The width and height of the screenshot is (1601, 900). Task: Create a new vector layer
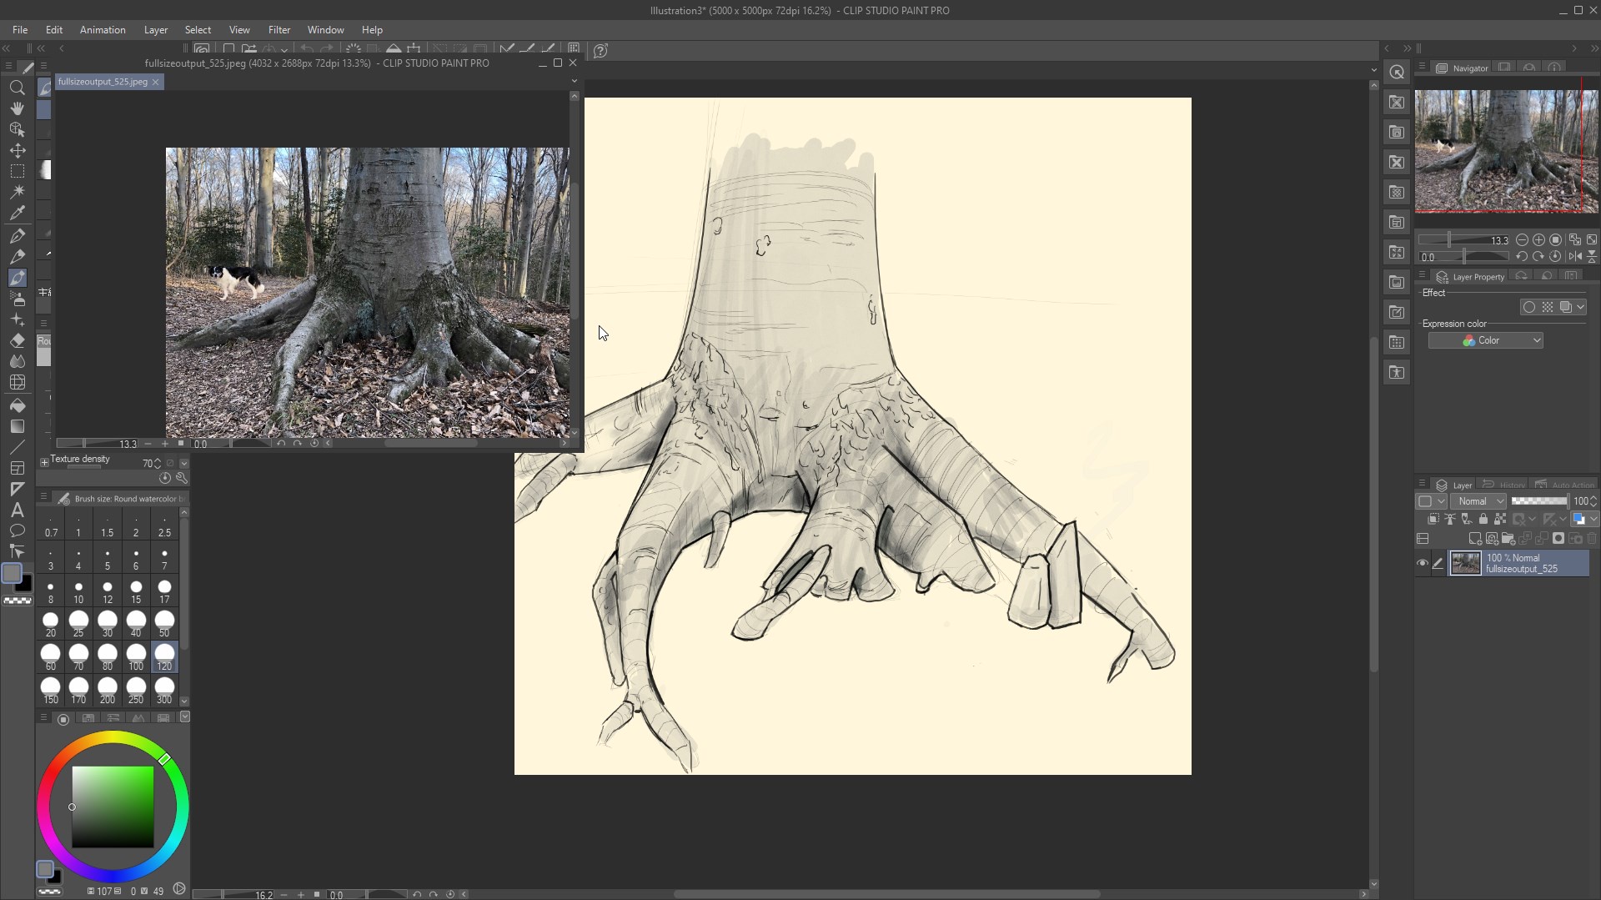(1491, 539)
